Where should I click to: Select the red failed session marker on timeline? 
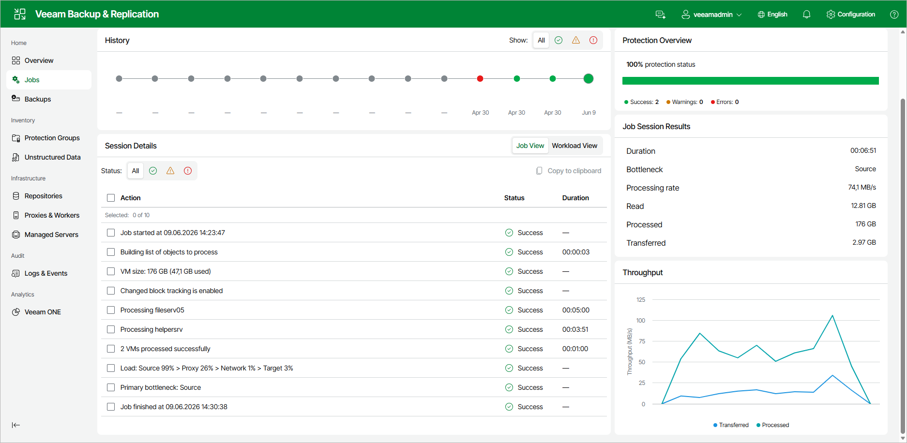[480, 78]
